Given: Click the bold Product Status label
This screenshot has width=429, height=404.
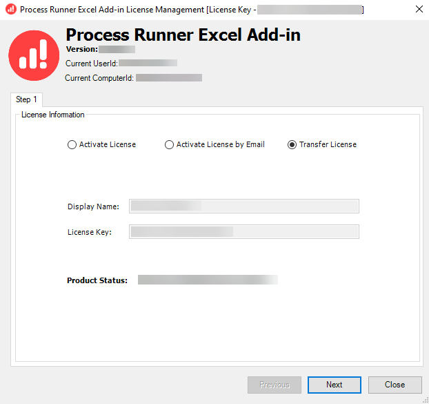Looking at the screenshot, I should (x=97, y=280).
